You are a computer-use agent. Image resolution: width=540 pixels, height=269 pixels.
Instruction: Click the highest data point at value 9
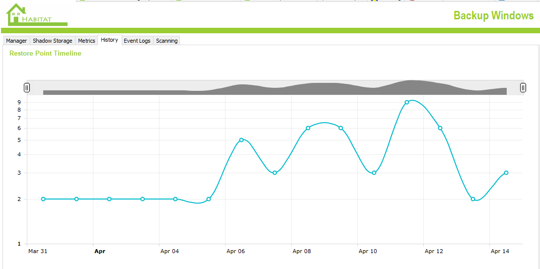[x=407, y=102]
